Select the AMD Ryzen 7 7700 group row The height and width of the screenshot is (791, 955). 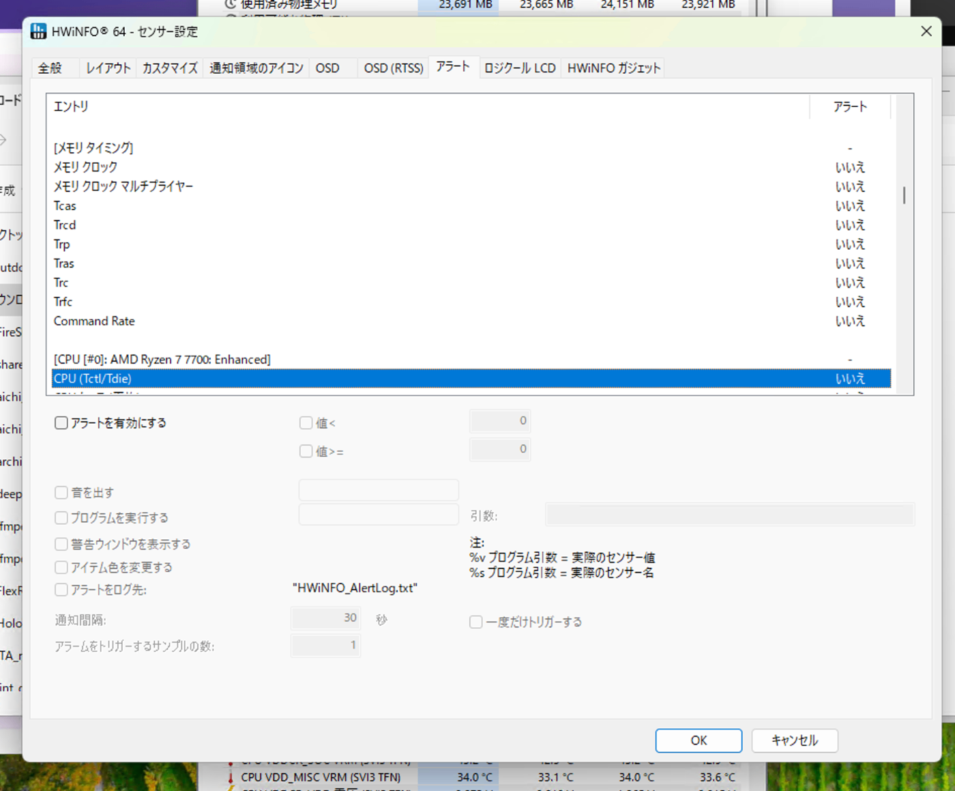point(471,359)
